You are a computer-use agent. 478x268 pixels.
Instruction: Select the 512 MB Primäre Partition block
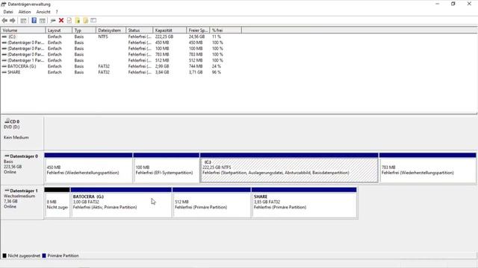(211, 202)
